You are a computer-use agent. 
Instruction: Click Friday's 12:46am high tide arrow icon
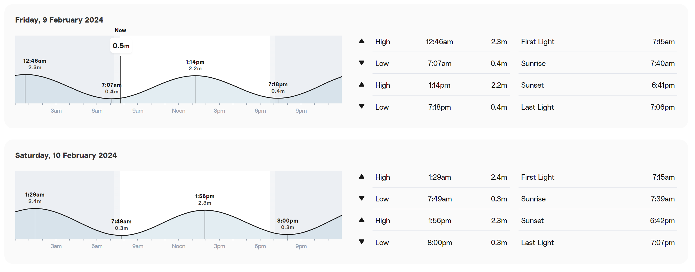click(361, 41)
